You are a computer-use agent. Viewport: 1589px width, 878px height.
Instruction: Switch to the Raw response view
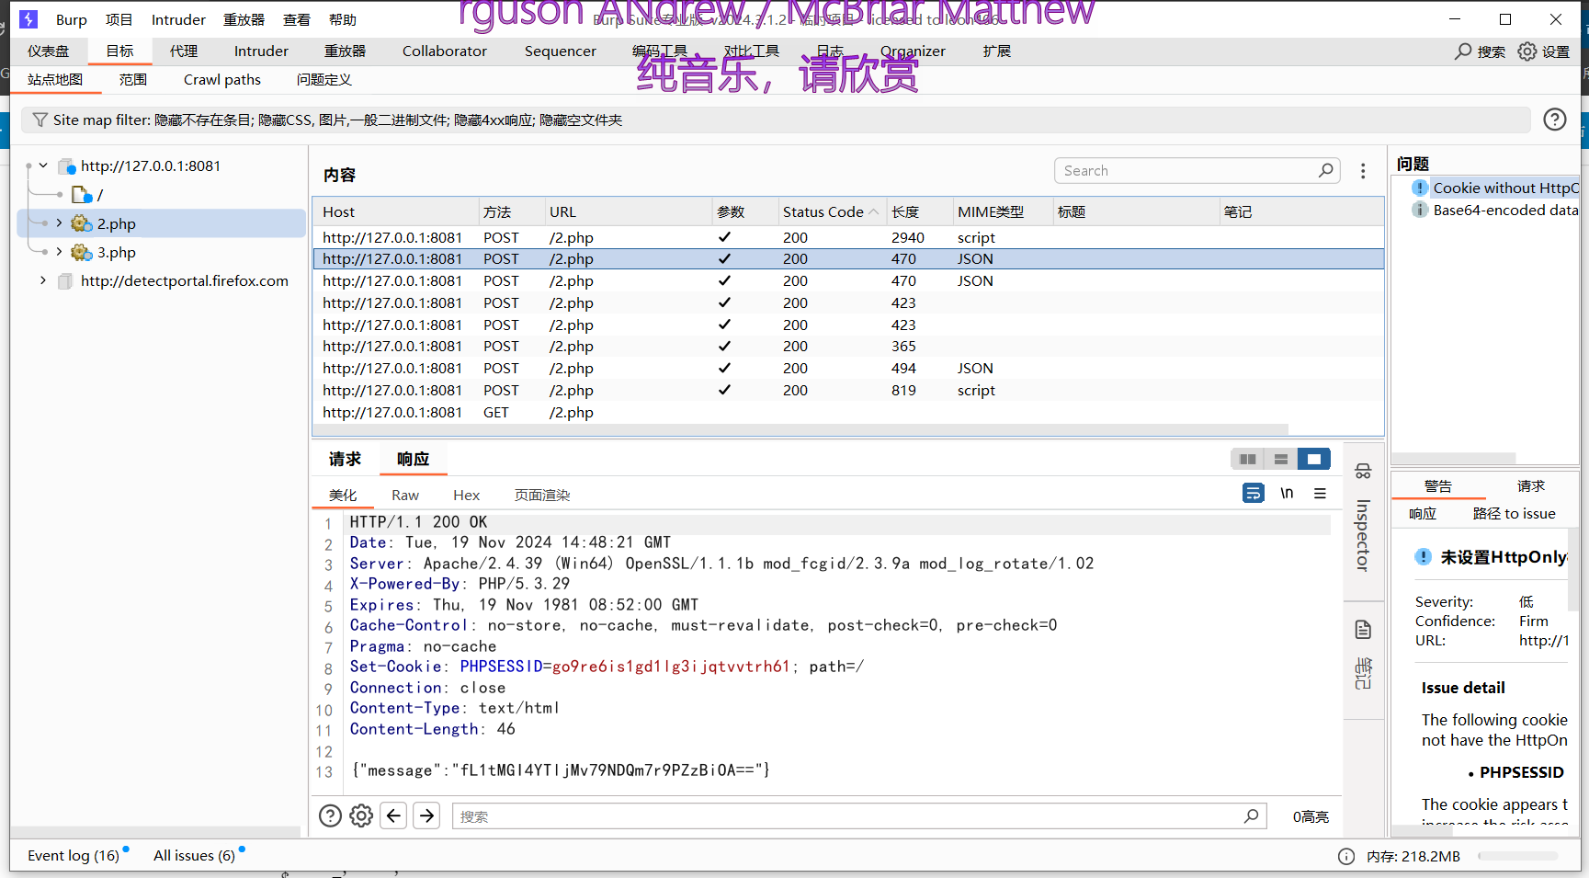[405, 495]
